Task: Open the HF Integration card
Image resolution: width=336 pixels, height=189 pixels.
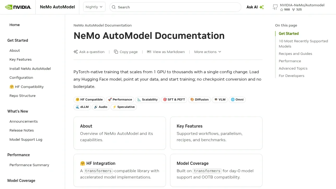Action: point(120,170)
